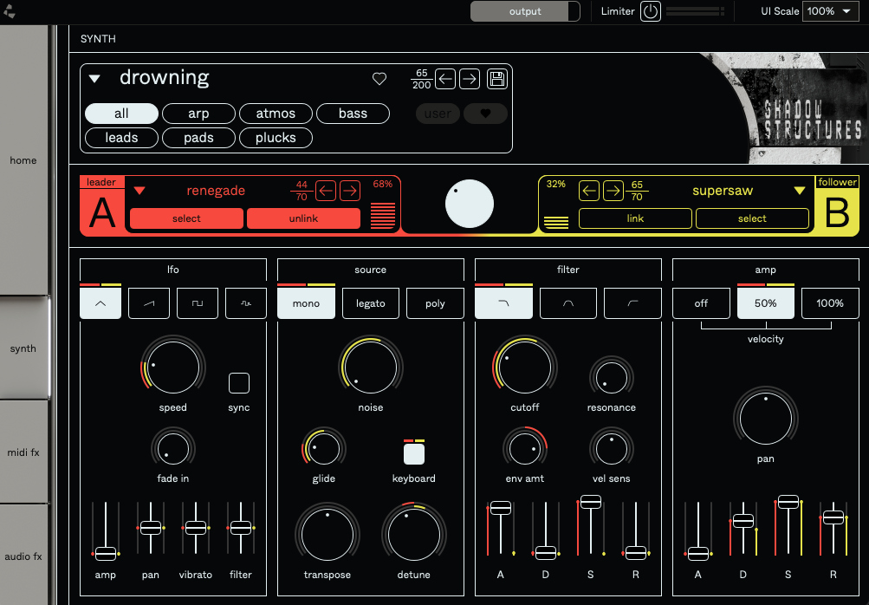Click the output level slider
Viewport: 869px width, 605px height.
525,11
